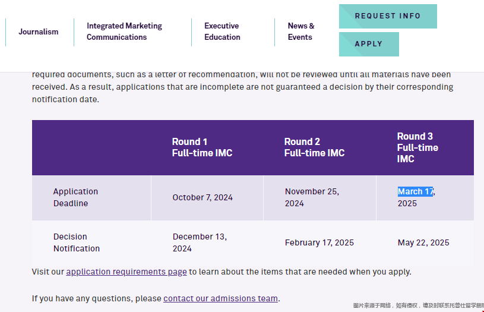Click the highlighted March 17 date text
Viewport: 484px width, 312px height.
(416, 191)
